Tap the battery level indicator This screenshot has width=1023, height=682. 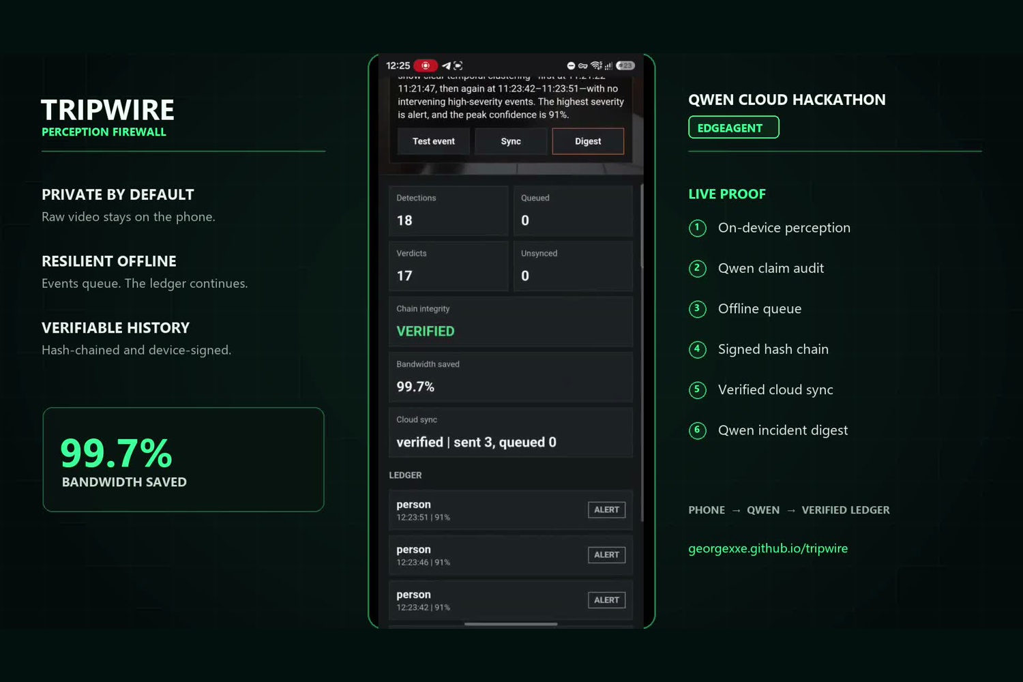pos(625,65)
